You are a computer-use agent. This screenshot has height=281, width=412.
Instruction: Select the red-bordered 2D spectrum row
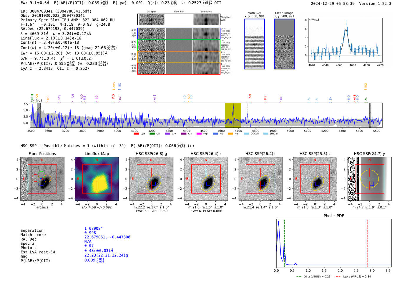[179, 68]
